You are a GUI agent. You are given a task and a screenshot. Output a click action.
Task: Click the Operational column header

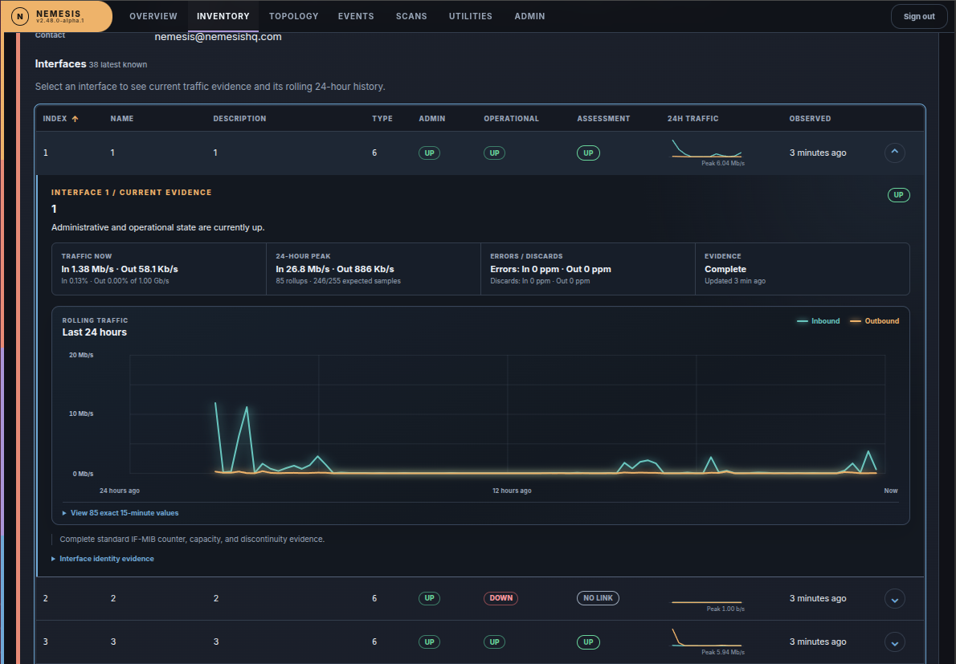(511, 119)
